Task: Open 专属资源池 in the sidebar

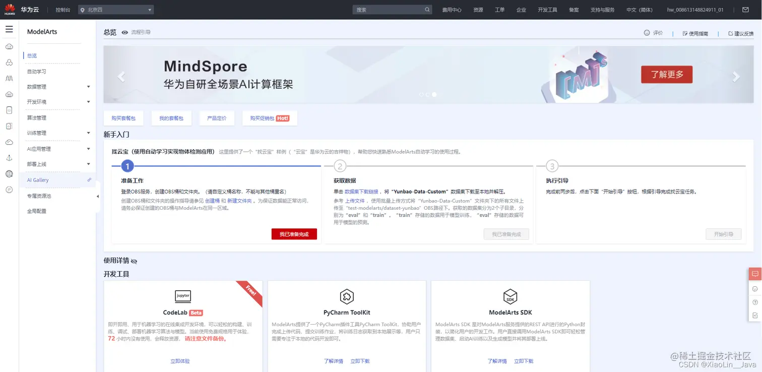Action: (39, 196)
